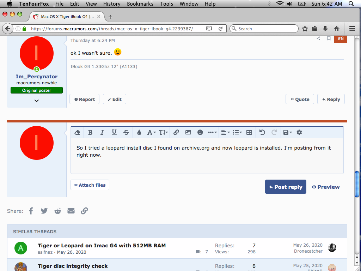
Task: Open Im_Percynator profile link
Action: pyautogui.click(x=37, y=77)
